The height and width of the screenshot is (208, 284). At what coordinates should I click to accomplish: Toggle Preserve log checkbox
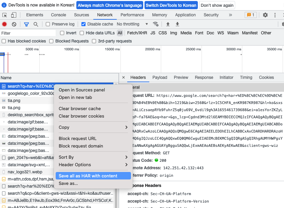48,24
